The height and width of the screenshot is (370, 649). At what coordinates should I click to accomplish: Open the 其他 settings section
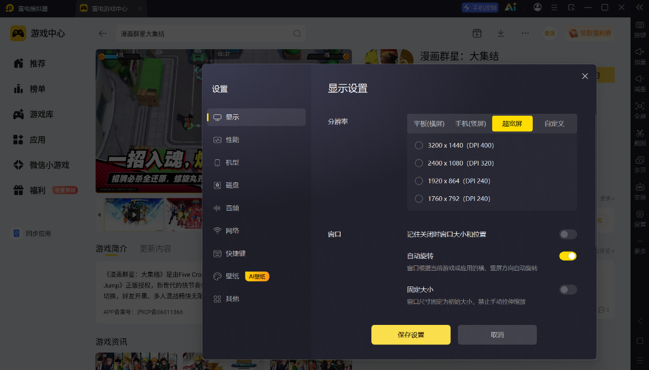tap(256, 299)
